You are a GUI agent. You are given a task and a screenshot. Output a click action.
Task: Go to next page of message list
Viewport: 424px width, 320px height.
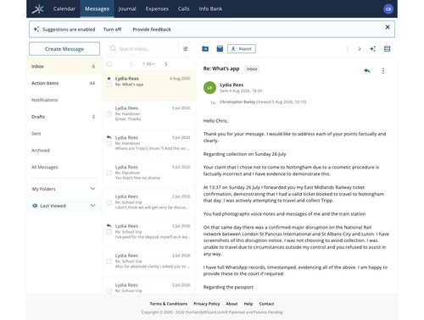tap(166, 64)
